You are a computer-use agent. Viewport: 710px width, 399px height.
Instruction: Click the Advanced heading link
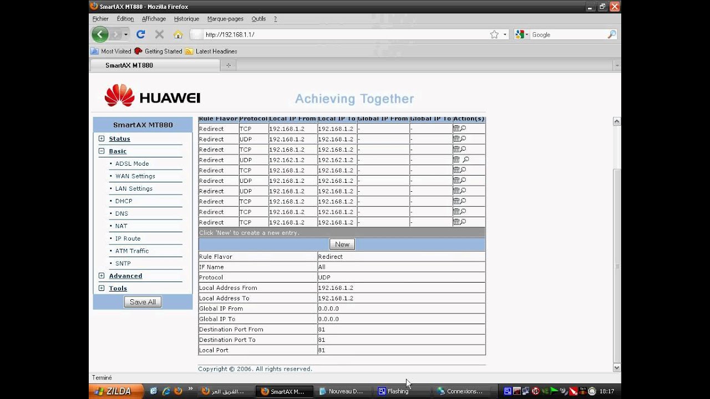[125, 275]
